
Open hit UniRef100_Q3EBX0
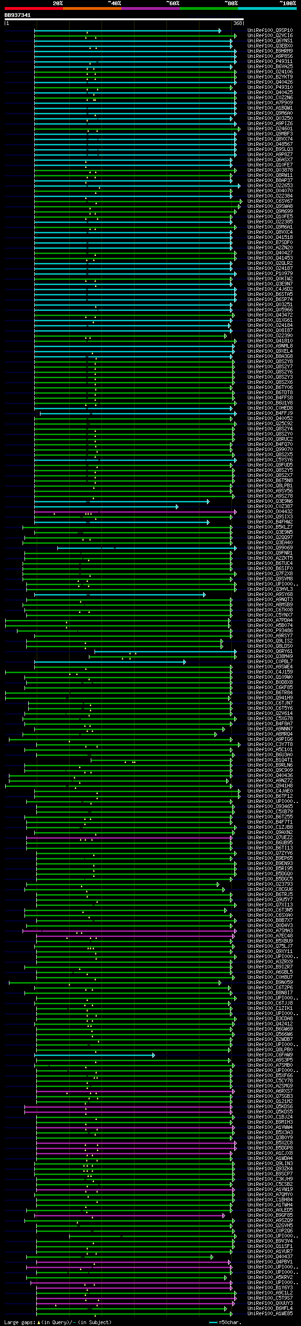pyautogui.click(x=270, y=46)
